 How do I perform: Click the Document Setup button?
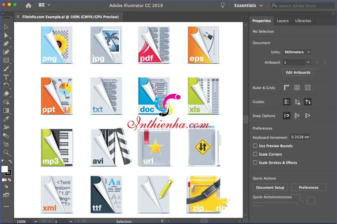pos(270,187)
